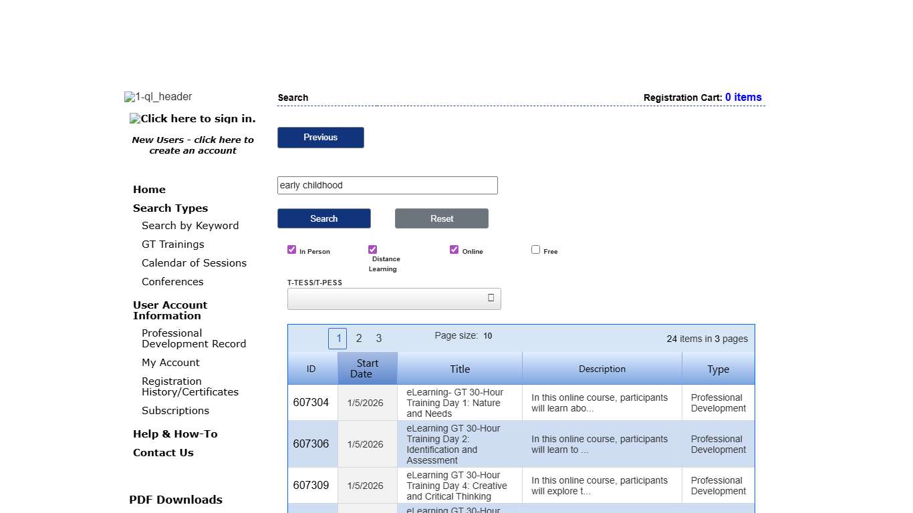Viewport: 913px width, 513px height.
Task: Uncheck the Online checkbox
Action: (x=454, y=250)
